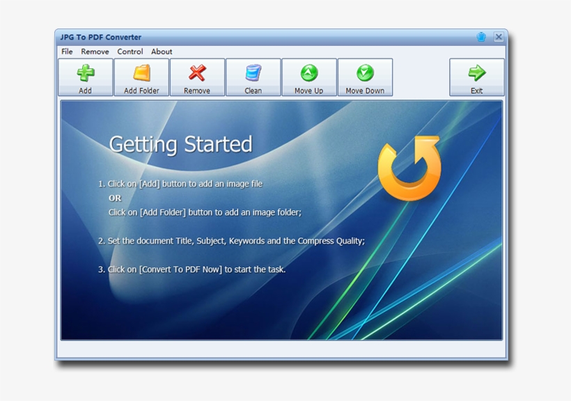Select the Move Up arrow icon

(308, 72)
